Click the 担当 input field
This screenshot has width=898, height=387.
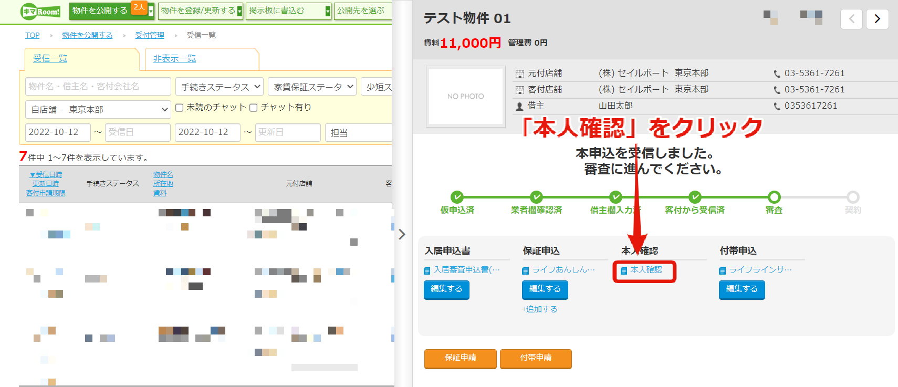click(x=359, y=132)
